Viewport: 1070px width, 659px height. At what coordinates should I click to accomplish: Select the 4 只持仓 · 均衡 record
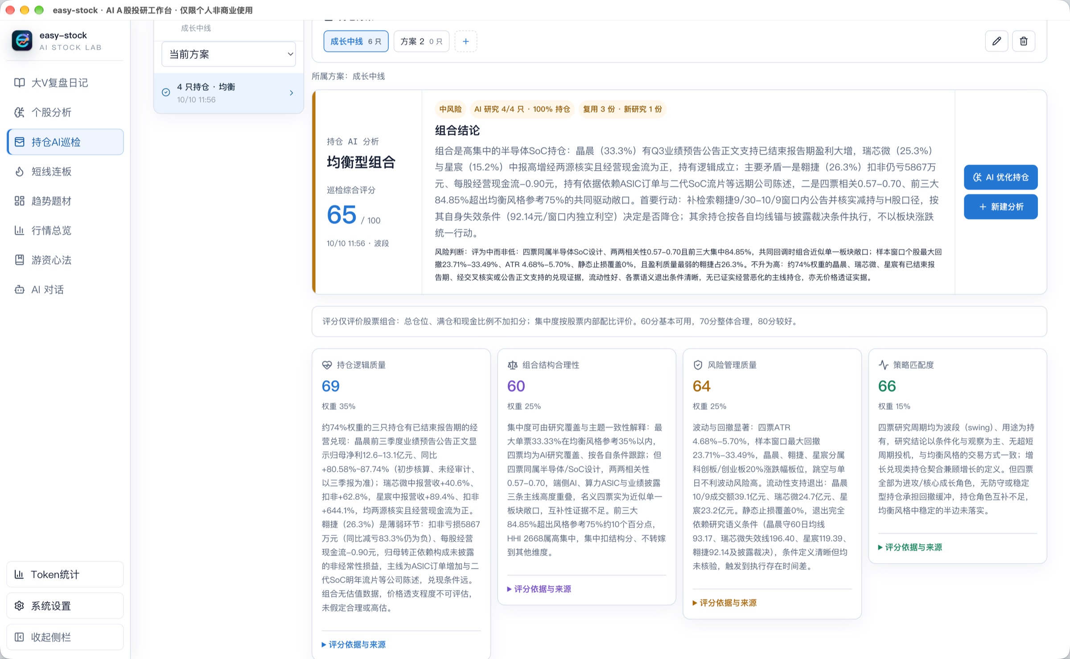228,93
